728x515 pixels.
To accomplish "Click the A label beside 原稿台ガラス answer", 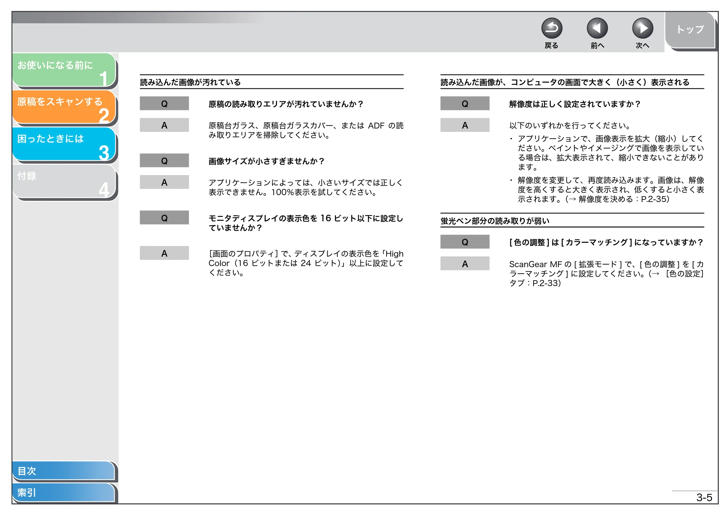I will point(165,125).
